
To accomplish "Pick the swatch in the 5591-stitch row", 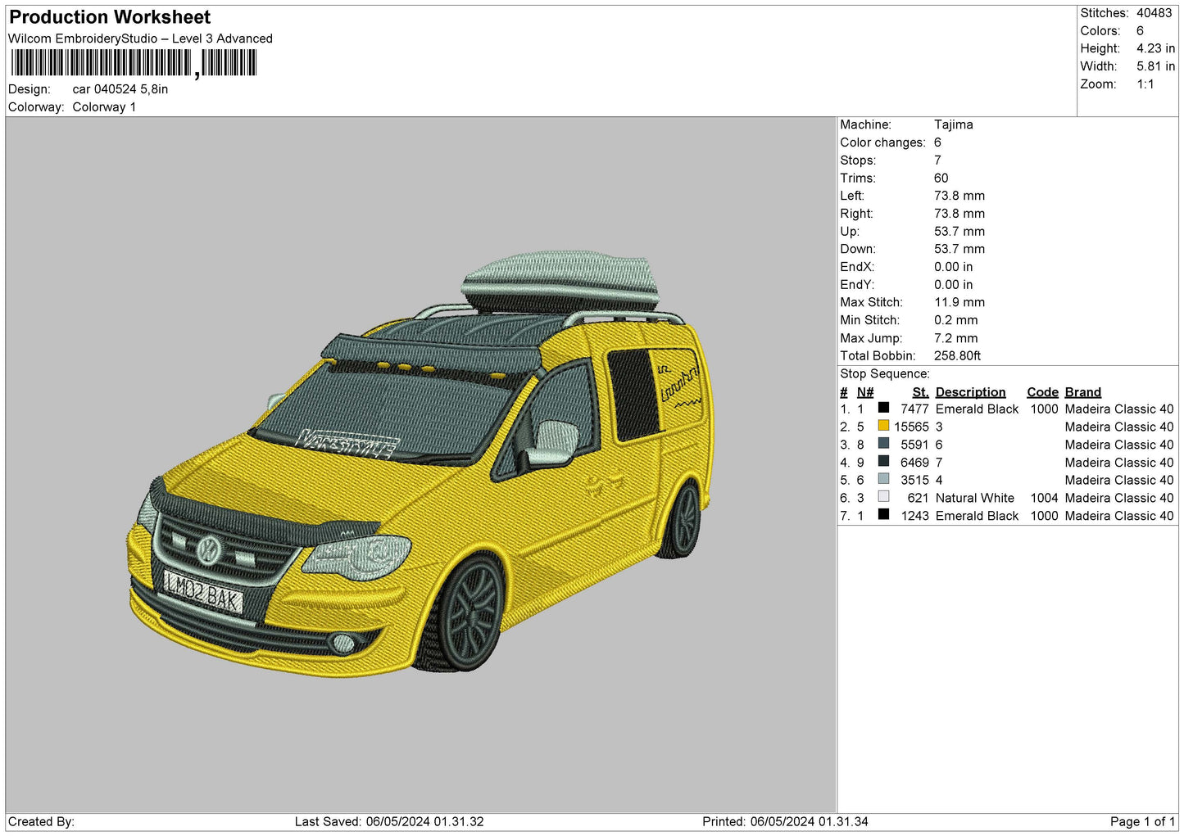I will [883, 444].
